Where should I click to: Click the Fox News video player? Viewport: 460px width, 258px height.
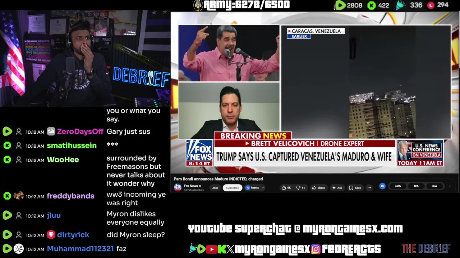point(314,93)
